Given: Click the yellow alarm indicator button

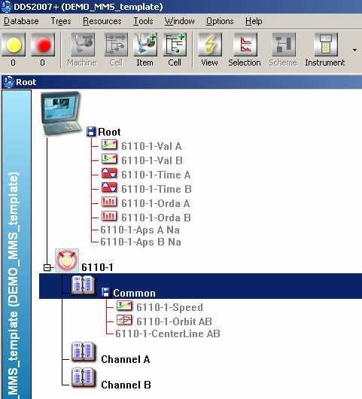Looking at the screenshot, I should click(14, 44).
